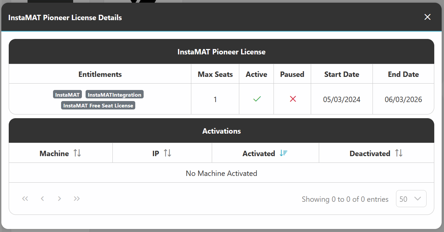Sort activations by IP column arrows
This screenshot has height=232, width=444.
(167, 153)
